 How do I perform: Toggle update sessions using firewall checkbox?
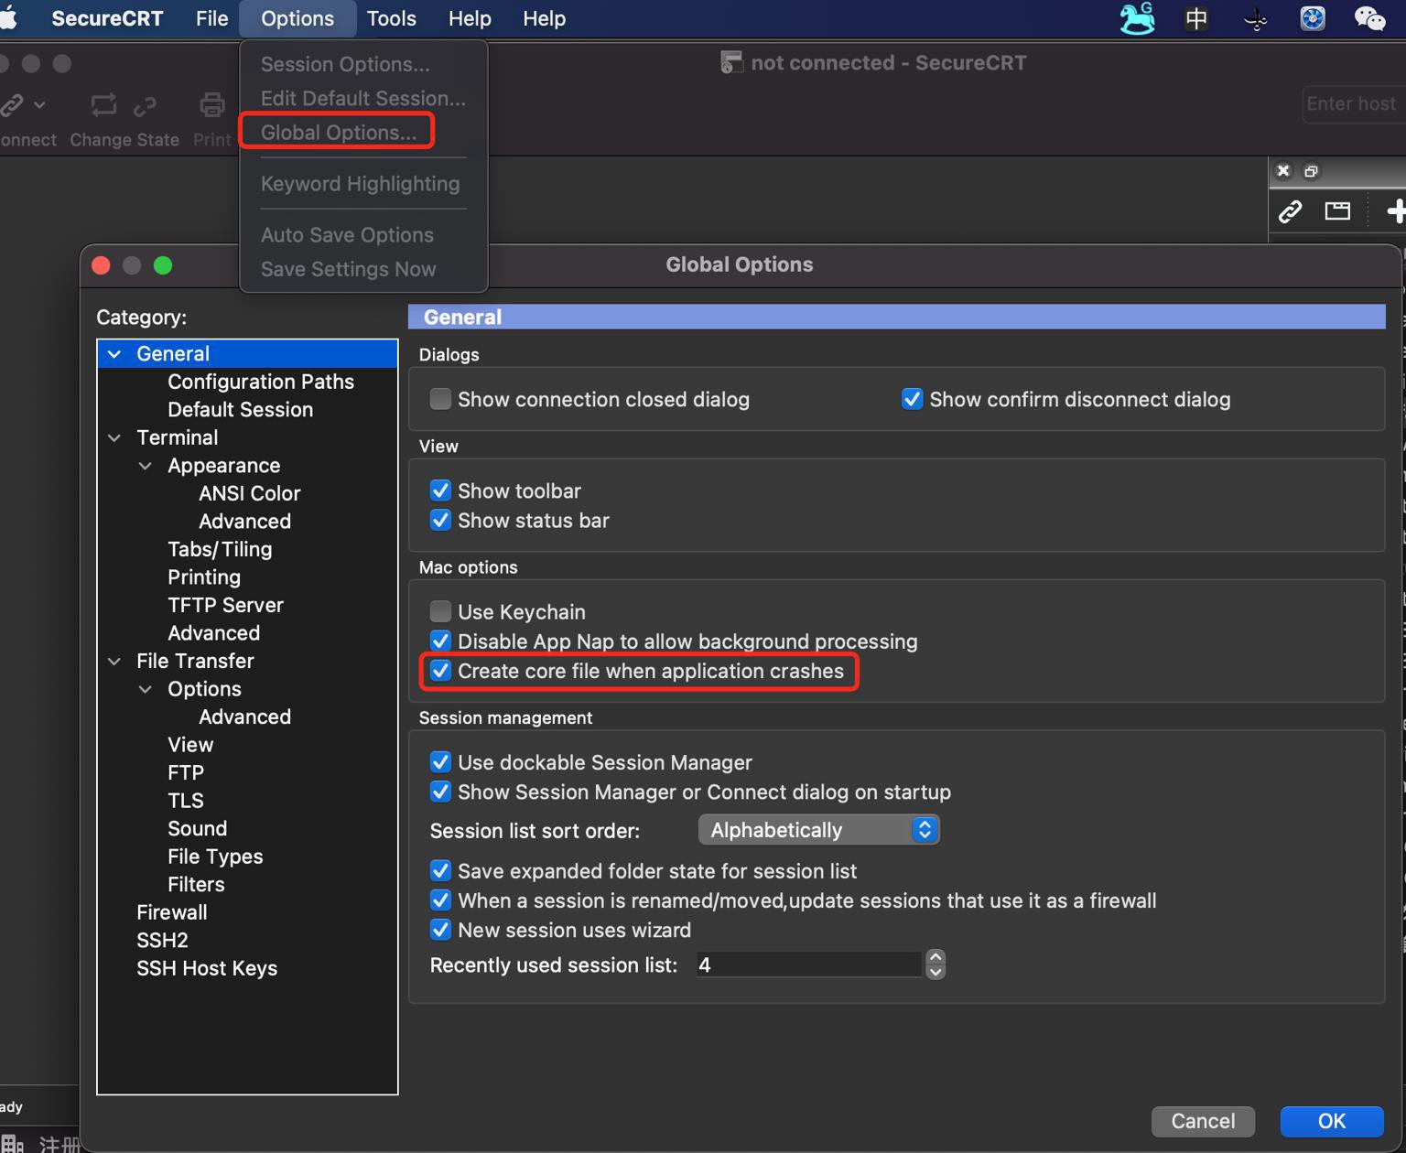pos(440,900)
